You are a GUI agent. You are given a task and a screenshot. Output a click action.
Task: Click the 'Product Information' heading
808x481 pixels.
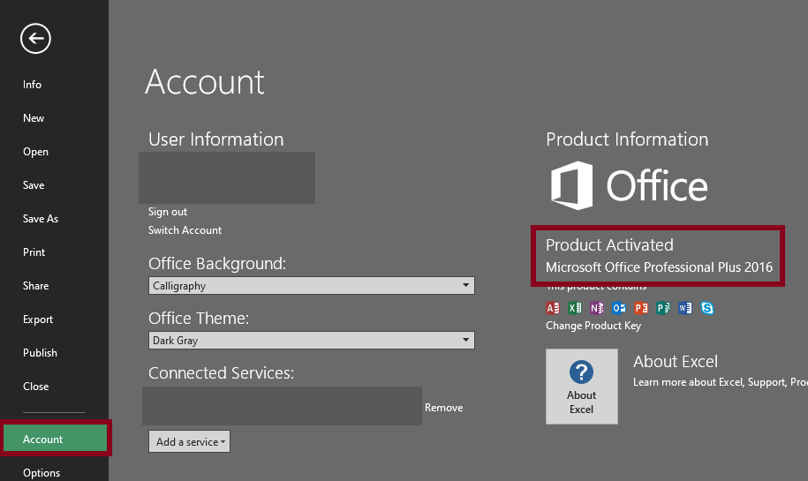click(x=627, y=139)
